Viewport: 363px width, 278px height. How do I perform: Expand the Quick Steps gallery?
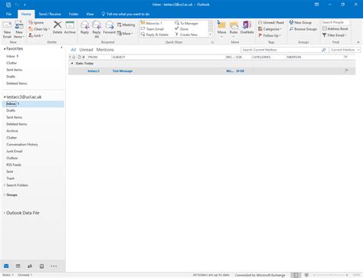[211, 34]
